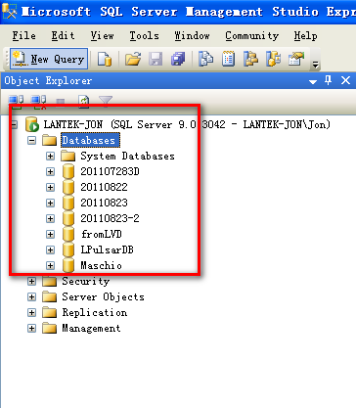Open the toolbar options overflow arrow
This screenshot has height=408, width=356.
(315, 65)
